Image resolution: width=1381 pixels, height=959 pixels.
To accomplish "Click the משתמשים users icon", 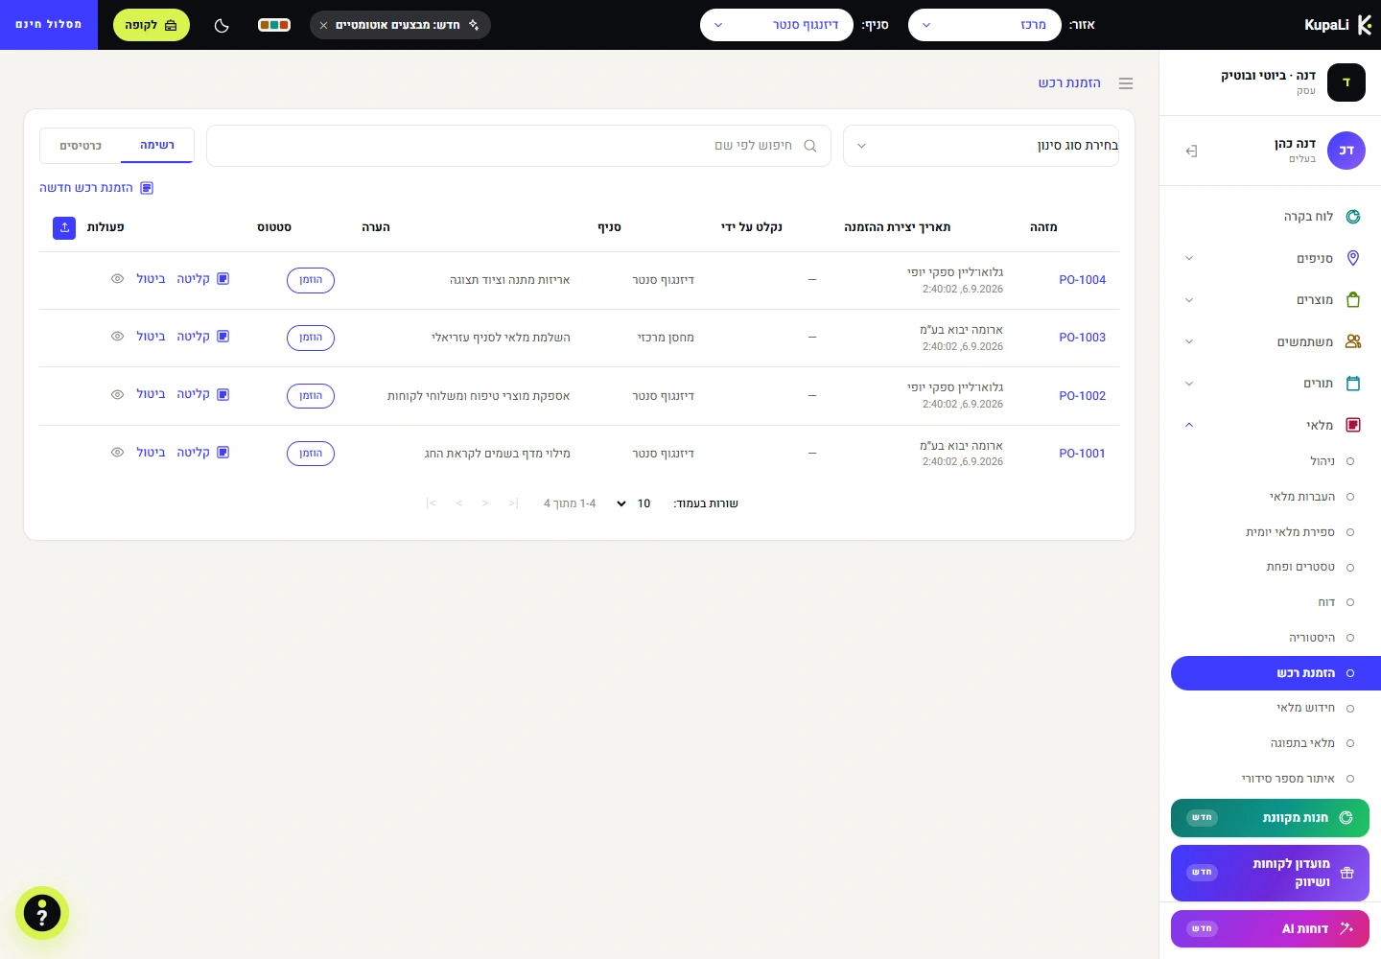I will click(x=1353, y=341).
